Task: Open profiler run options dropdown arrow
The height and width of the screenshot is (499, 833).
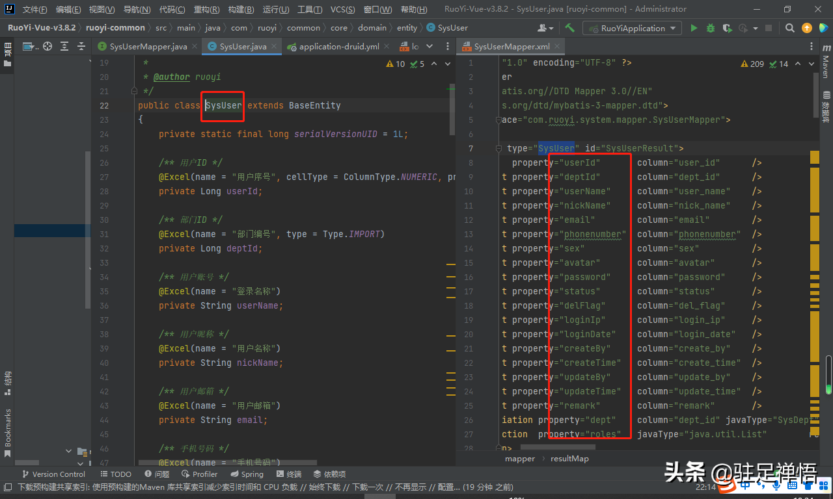Action: (x=755, y=28)
